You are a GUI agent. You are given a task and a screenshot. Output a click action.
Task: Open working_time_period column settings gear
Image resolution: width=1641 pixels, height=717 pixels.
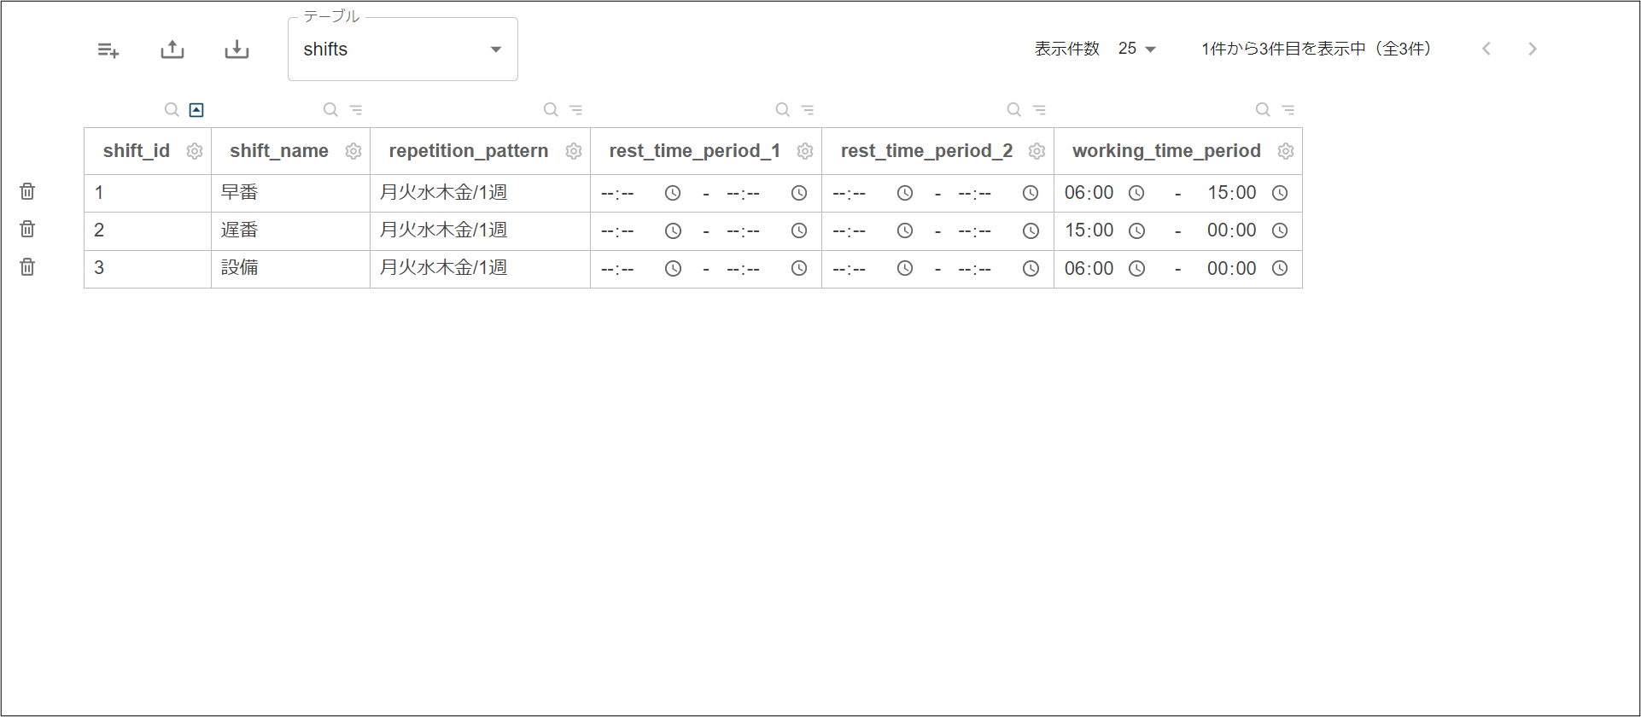pyautogui.click(x=1286, y=151)
